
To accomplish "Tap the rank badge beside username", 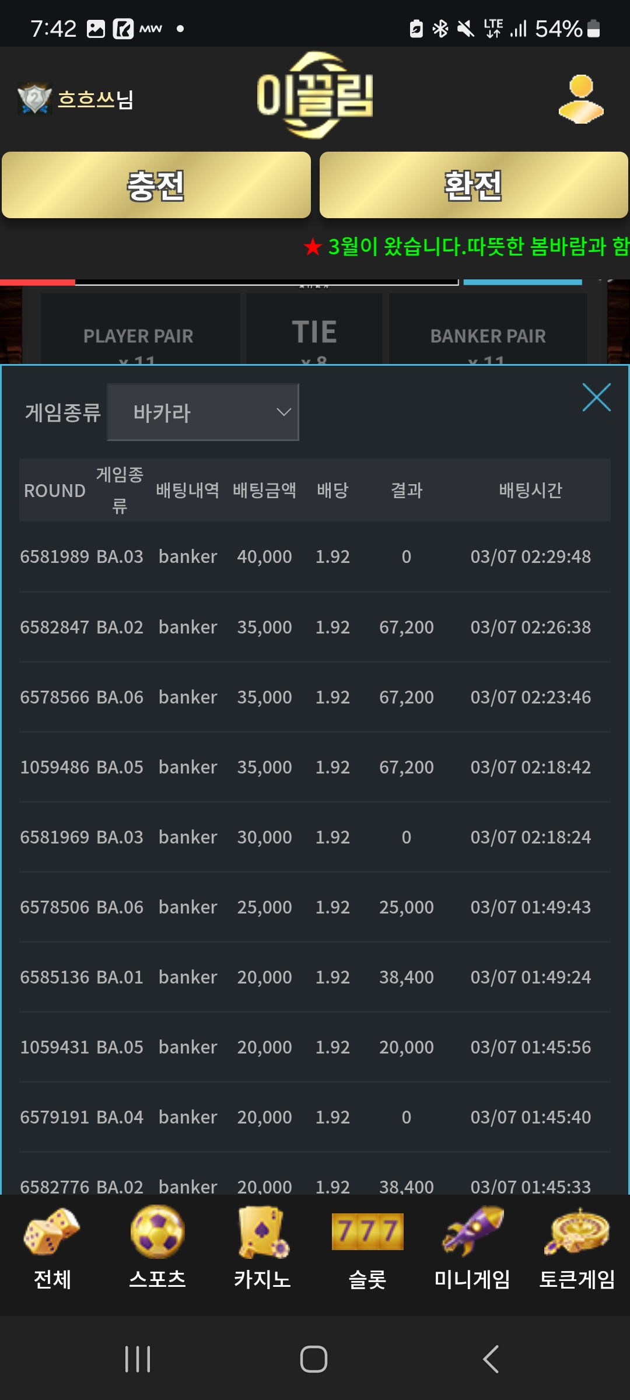I will 34,99.
